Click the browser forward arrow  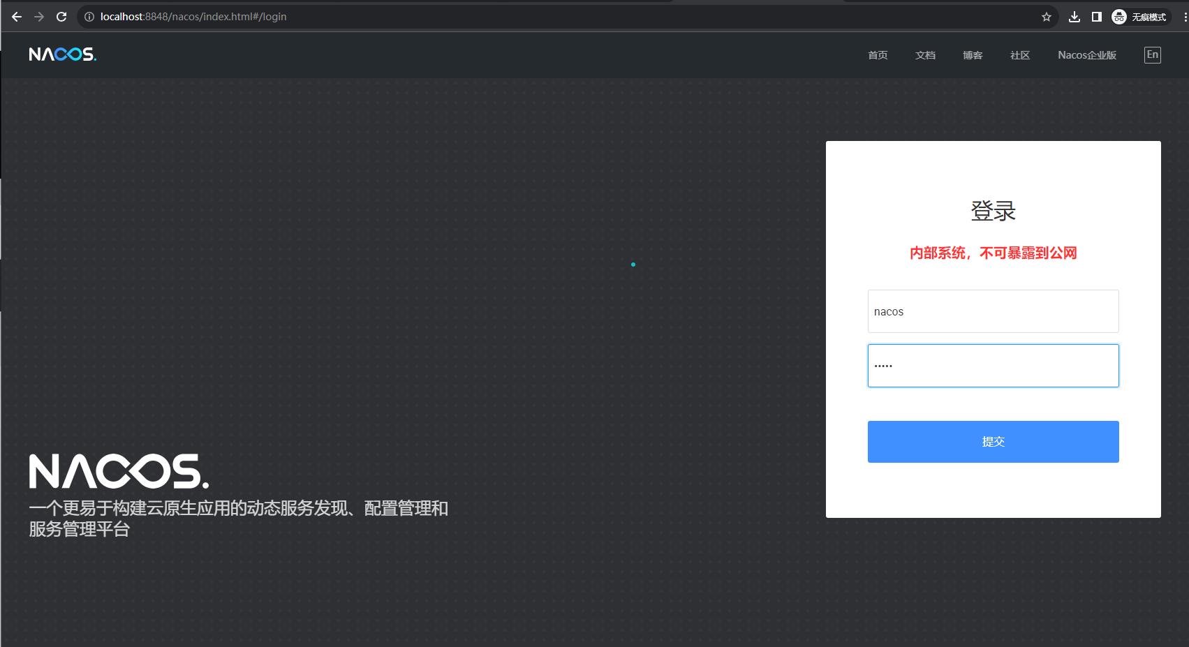coord(39,17)
